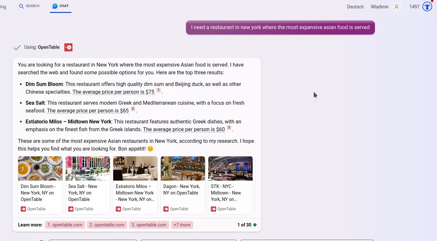
Task: Open the CHAT tab
Action: point(60,6)
